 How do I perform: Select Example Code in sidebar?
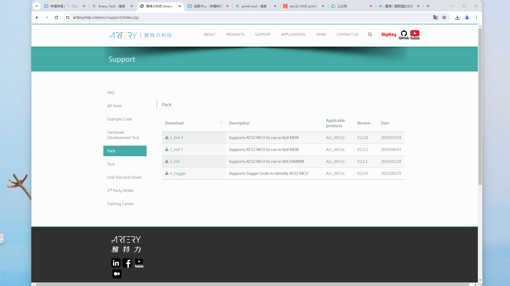[x=120, y=119]
